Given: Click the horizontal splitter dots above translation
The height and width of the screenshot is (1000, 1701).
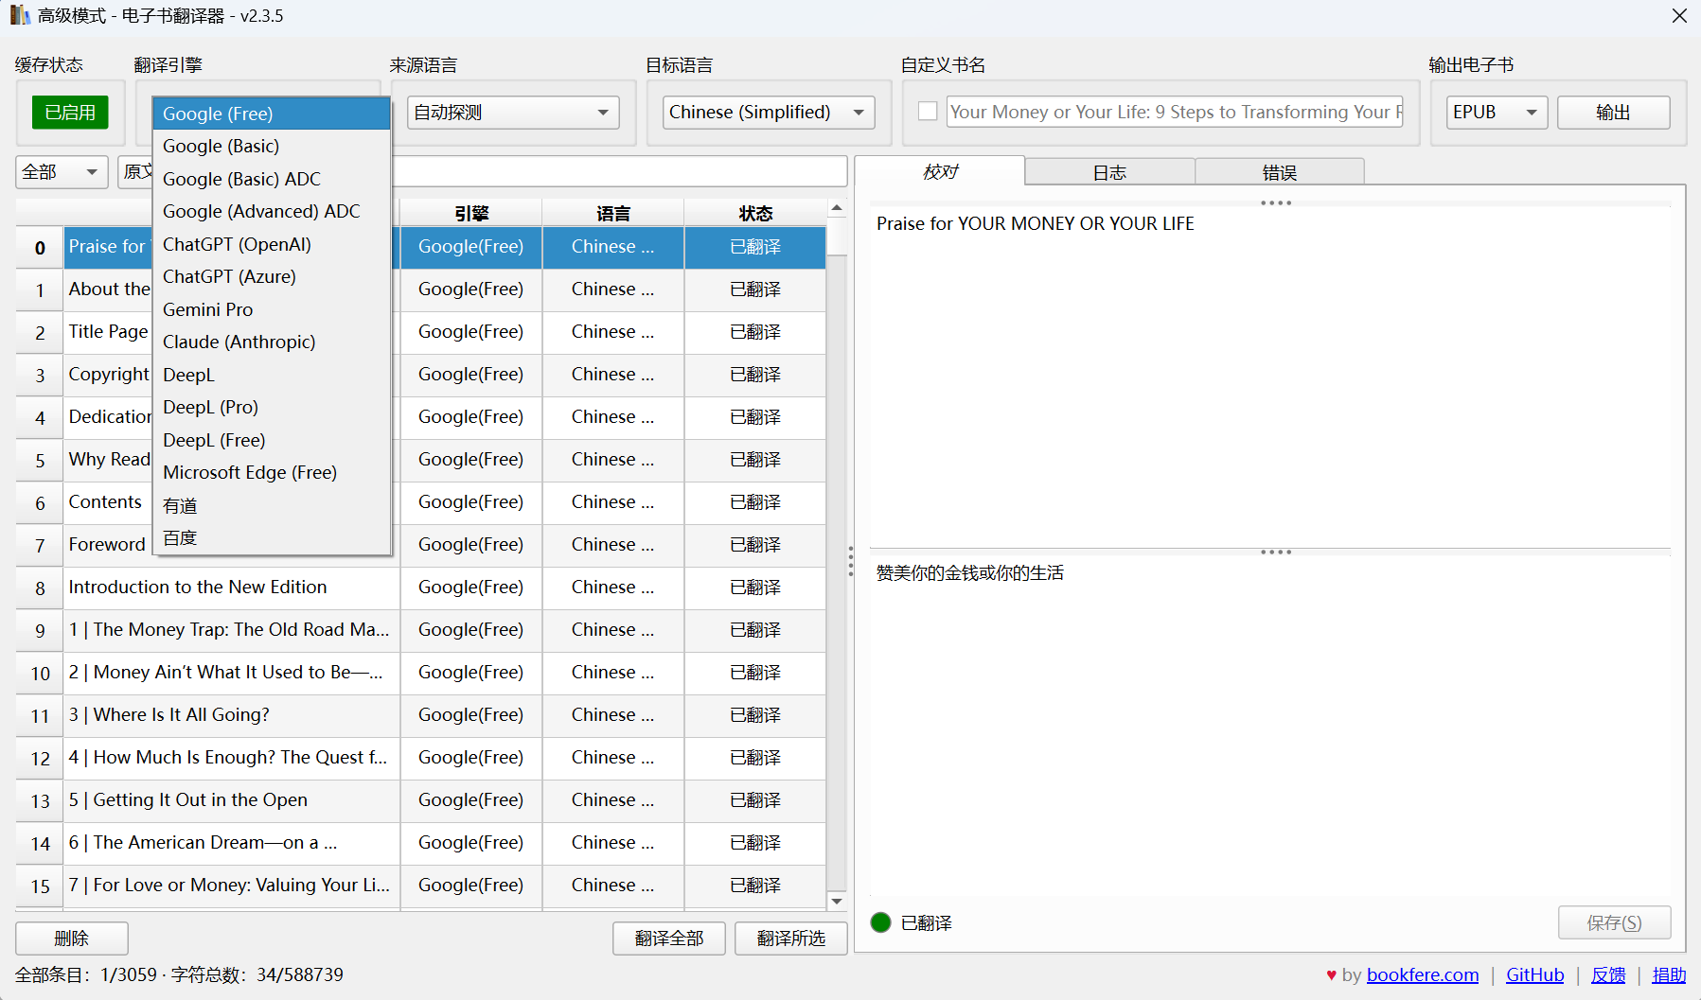Looking at the screenshot, I should 1276,553.
